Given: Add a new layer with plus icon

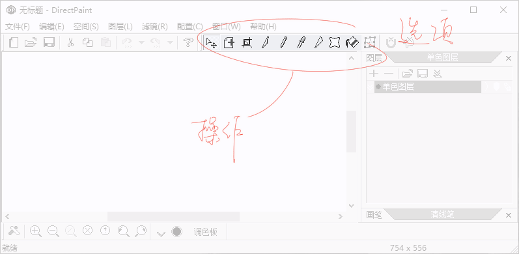Looking at the screenshot, I should (x=373, y=74).
